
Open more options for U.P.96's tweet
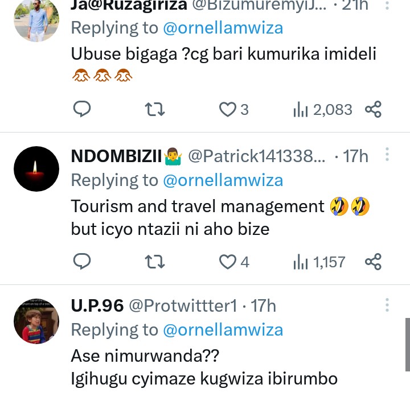pos(387,305)
